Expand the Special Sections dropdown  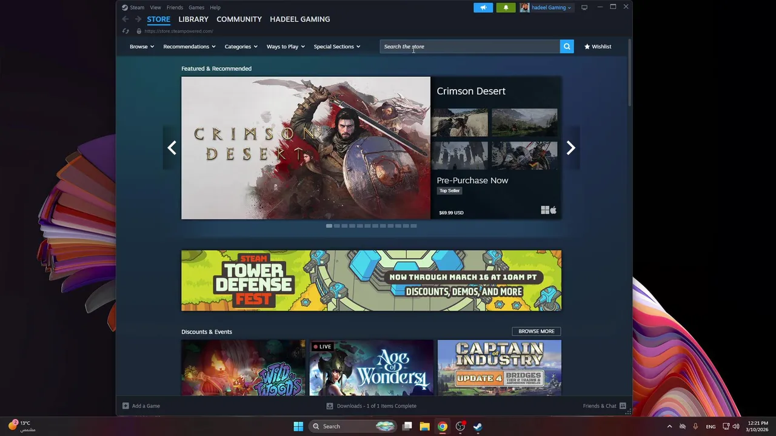[337, 47]
